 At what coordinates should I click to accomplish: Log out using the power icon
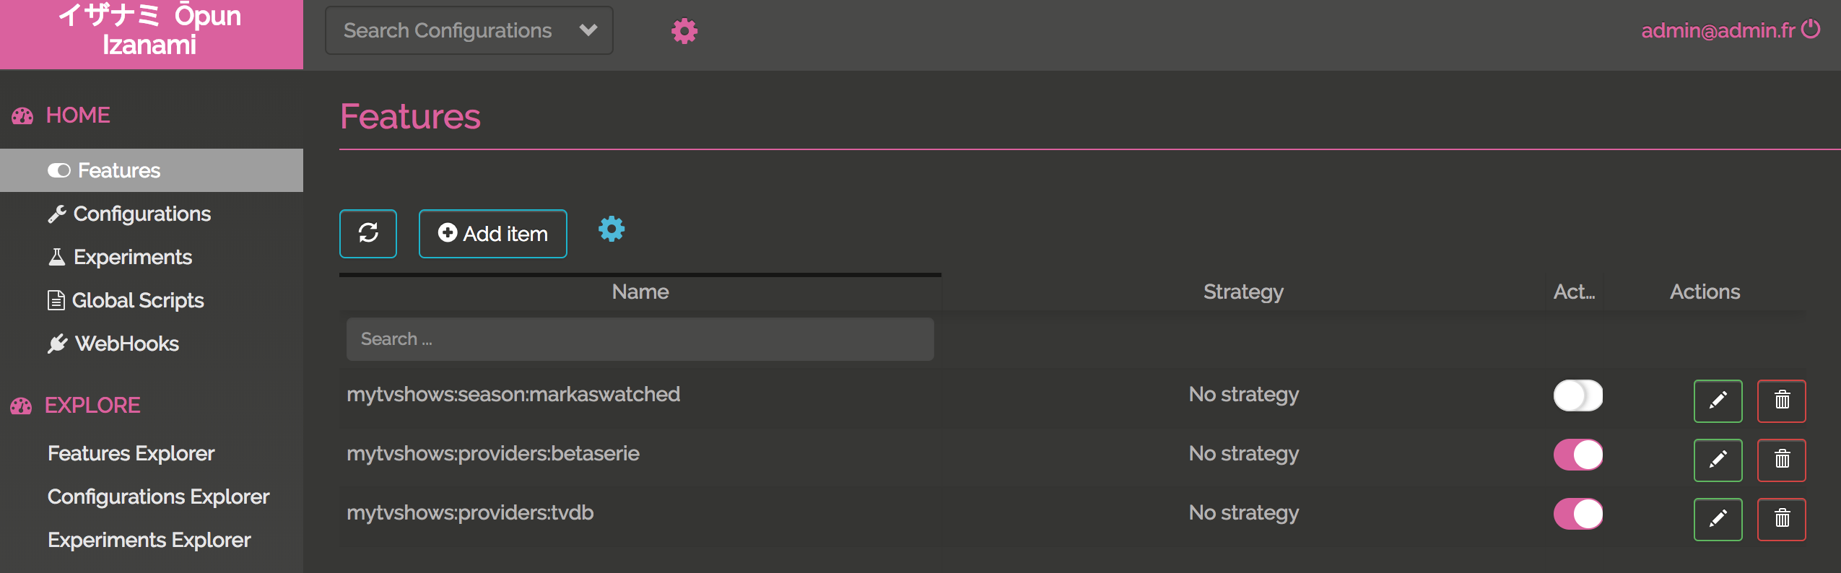1811,29
